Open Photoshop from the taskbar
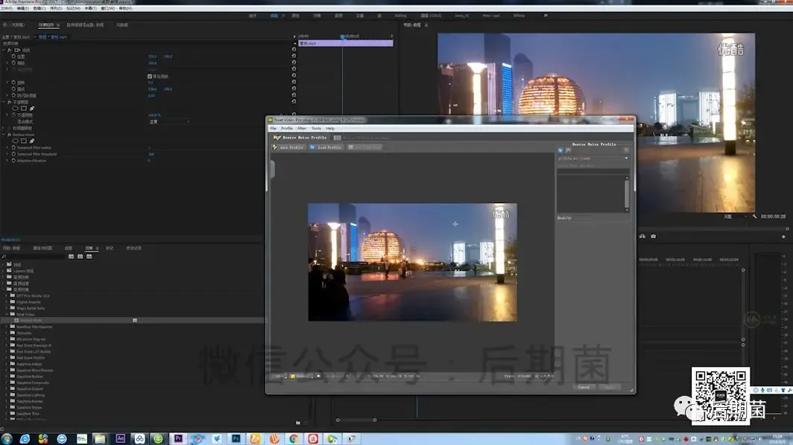The image size is (793, 445). [236, 438]
